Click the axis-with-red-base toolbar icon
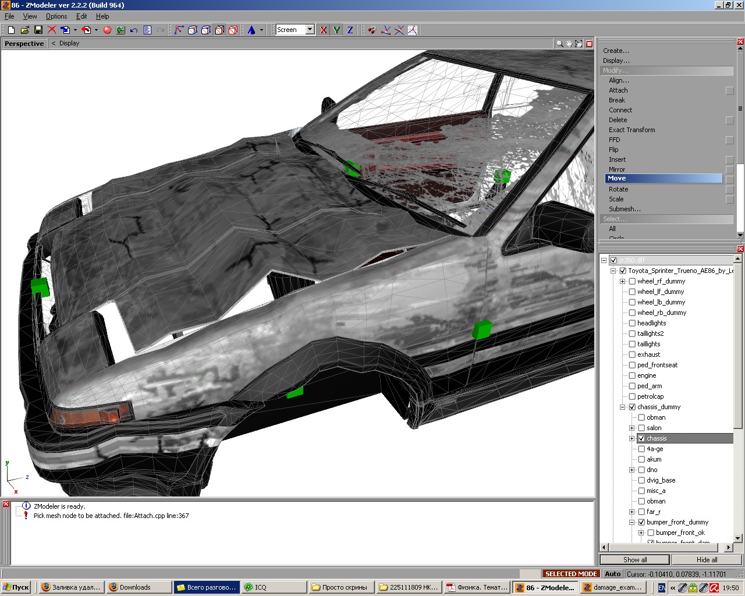 (x=385, y=30)
